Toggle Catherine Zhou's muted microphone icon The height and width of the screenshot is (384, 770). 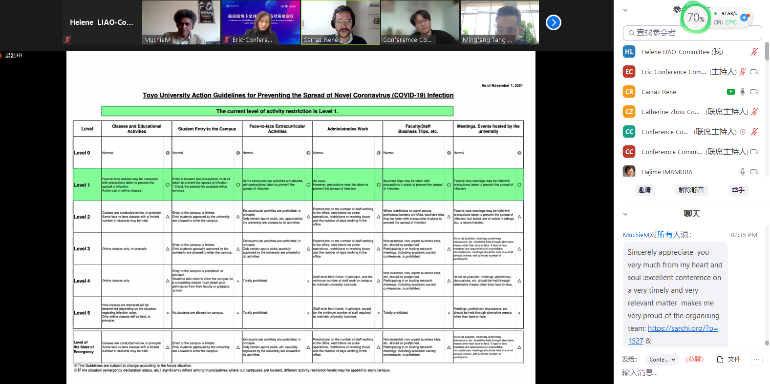pyautogui.click(x=754, y=112)
